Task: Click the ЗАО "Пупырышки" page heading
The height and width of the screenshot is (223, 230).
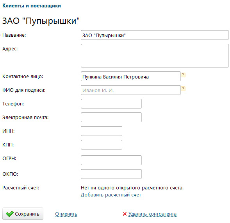Action: click(41, 21)
